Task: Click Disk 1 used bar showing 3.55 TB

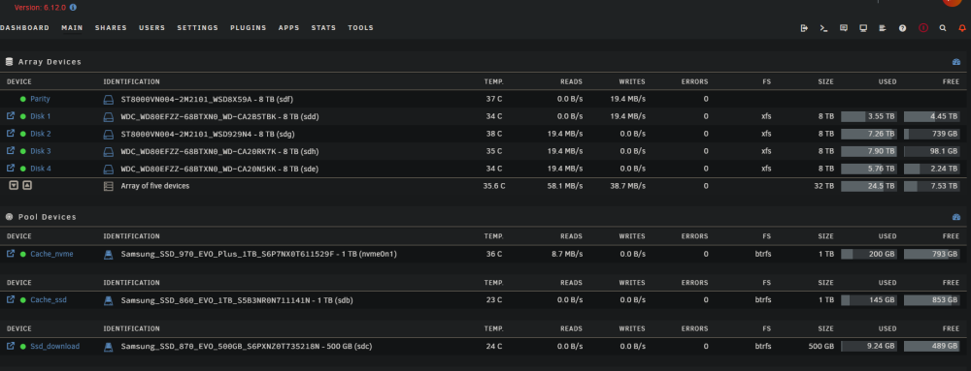Action: pyautogui.click(x=869, y=116)
